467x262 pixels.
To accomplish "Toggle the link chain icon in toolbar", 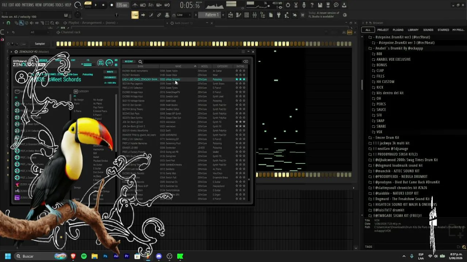I will tap(159, 15).
